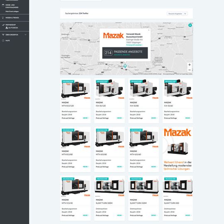Click the Mazak logo on MTV-815/120 card

pyautogui.click(x=87, y=98)
